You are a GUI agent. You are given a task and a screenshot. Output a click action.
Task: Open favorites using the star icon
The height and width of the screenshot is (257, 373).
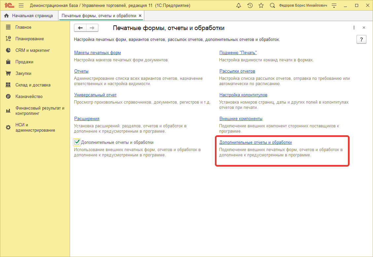point(261,5)
